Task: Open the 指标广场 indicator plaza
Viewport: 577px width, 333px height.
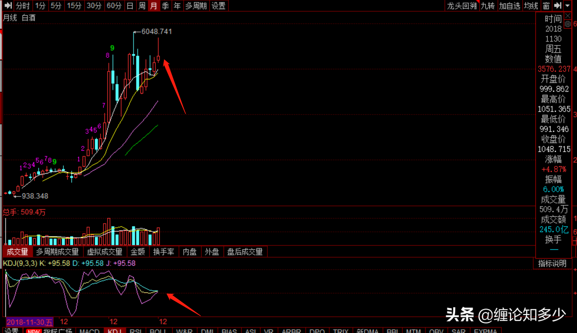Action: pyautogui.click(x=58, y=331)
